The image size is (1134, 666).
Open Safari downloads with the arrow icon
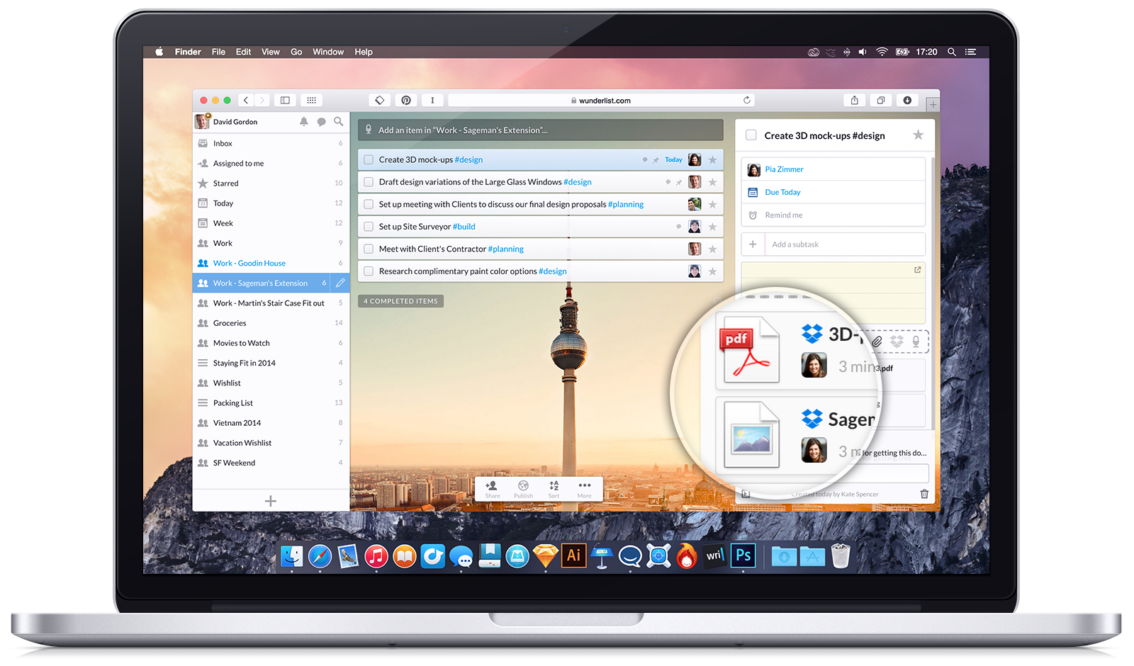click(x=907, y=101)
